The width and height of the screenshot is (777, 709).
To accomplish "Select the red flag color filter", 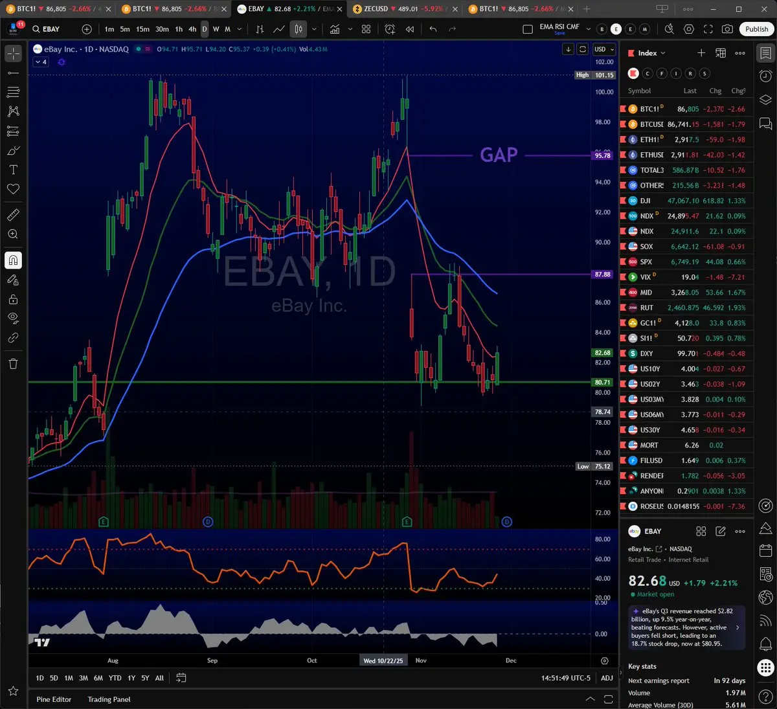I will pyautogui.click(x=633, y=74).
